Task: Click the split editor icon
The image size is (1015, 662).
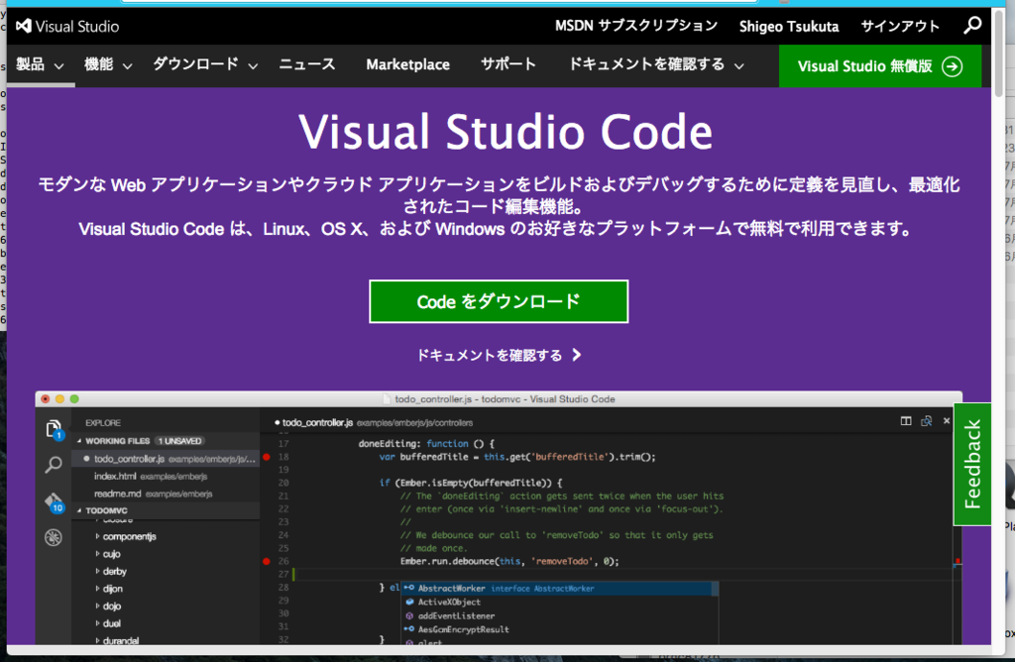Action: pyautogui.click(x=906, y=421)
